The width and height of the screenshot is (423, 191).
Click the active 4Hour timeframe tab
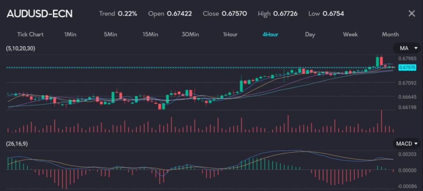(270, 34)
